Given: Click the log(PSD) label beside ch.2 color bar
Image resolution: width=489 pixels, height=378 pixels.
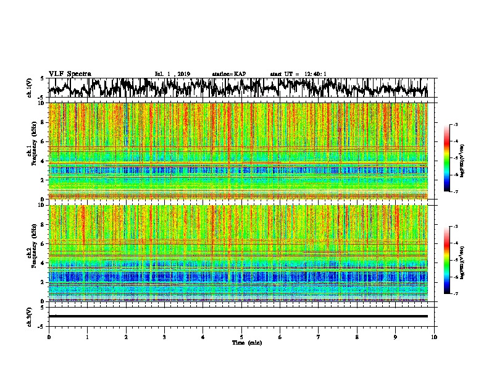Looking at the screenshot, I should click(462, 262).
